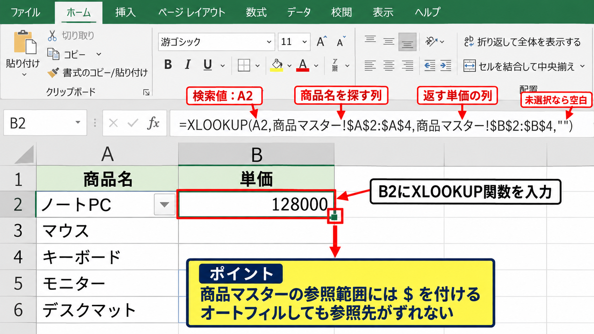This screenshot has height=334, width=594.
Task: Open the fill color picker arrow
Action: (x=290, y=66)
